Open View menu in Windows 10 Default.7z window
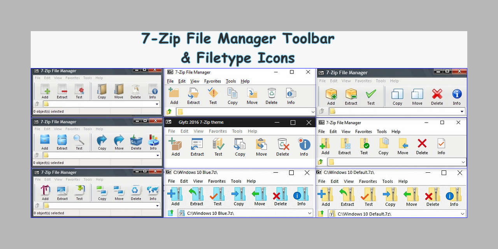 point(349,181)
